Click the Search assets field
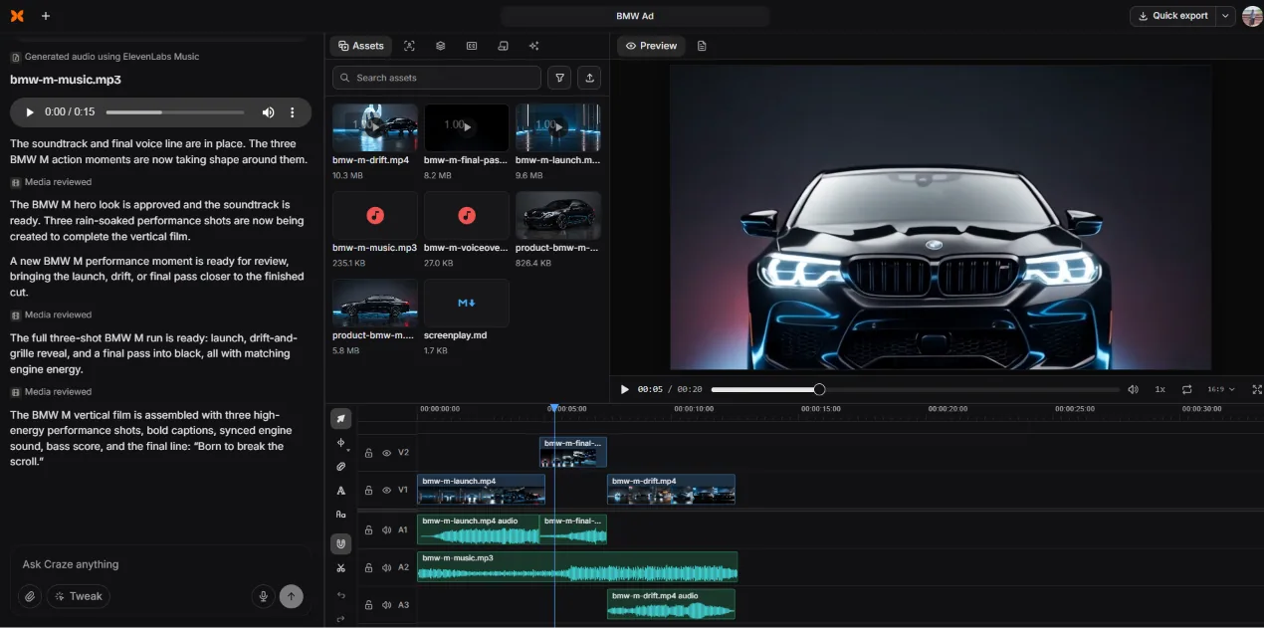This screenshot has width=1264, height=628. 437,78
